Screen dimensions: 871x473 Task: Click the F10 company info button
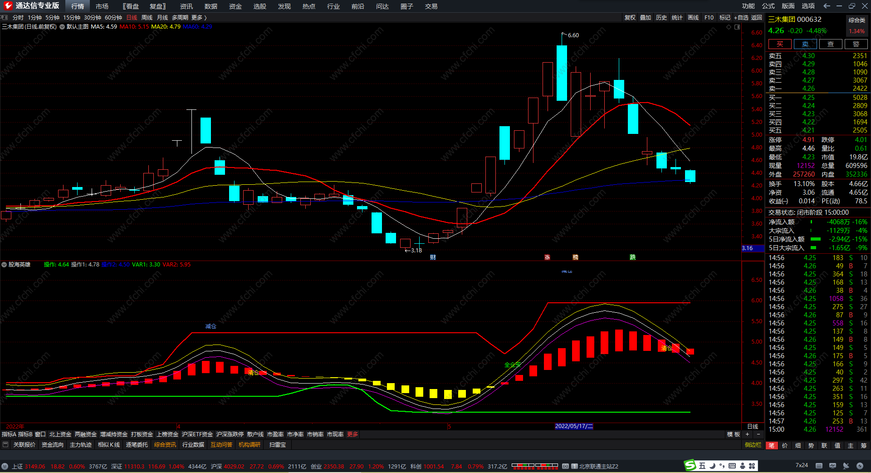[709, 18]
